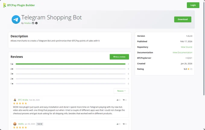Upvote the BTC Aruba review
The height and width of the screenshot is (130, 205).
(x=118, y=100)
